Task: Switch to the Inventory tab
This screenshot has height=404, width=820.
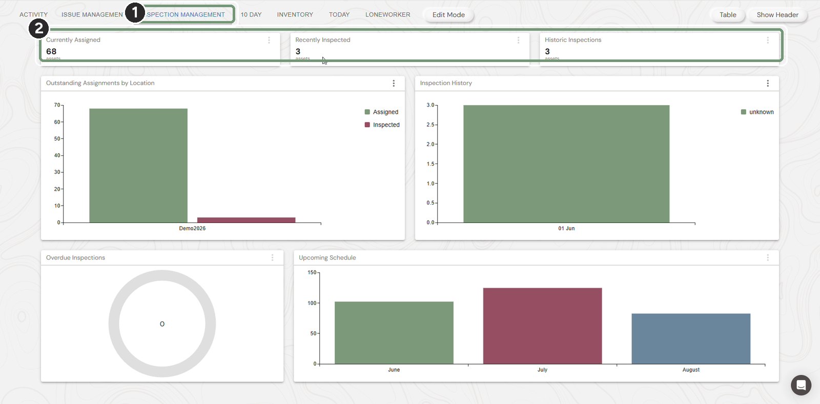Action: point(295,14)
